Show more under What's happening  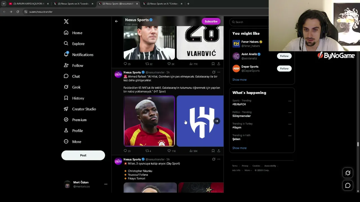pyautogui.click(x=239, y=148)
